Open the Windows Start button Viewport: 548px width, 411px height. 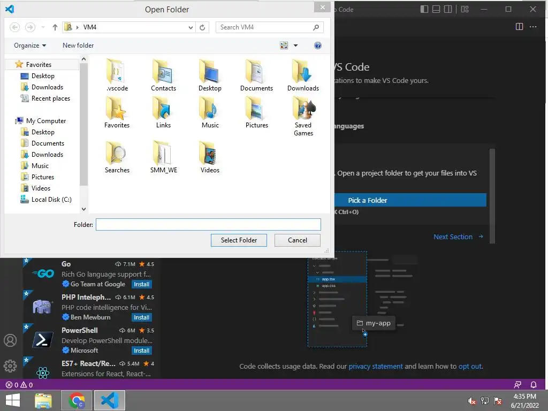[x=13, y=400]
